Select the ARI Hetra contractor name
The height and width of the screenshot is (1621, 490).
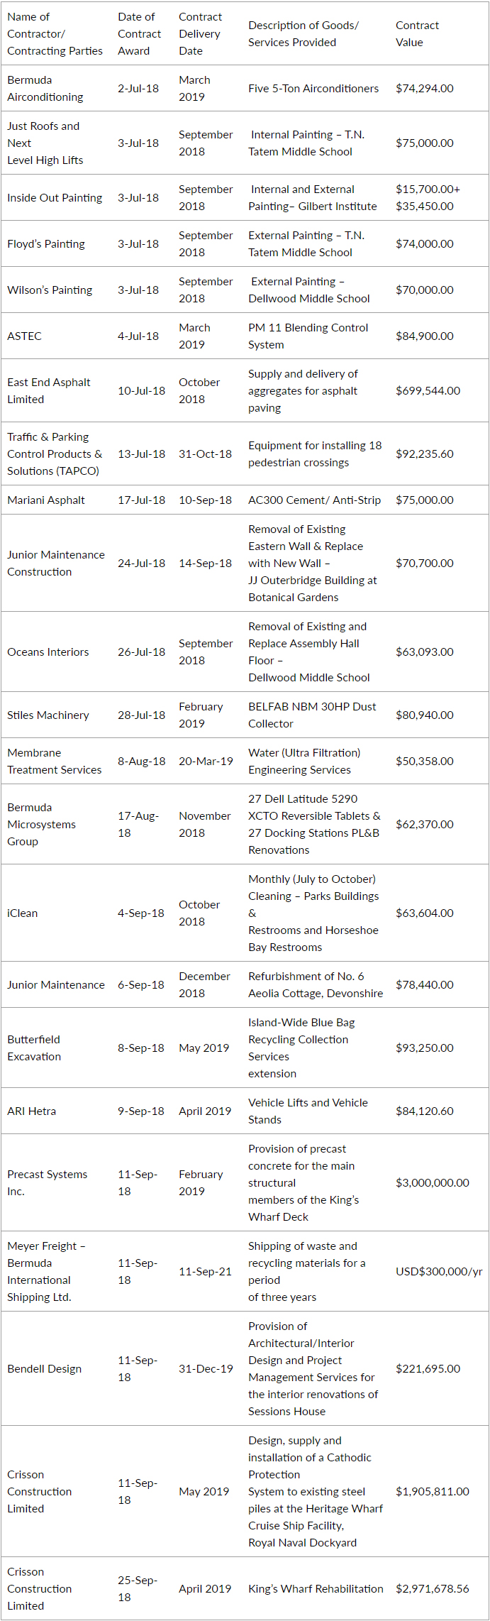(x=31, y=1111)
